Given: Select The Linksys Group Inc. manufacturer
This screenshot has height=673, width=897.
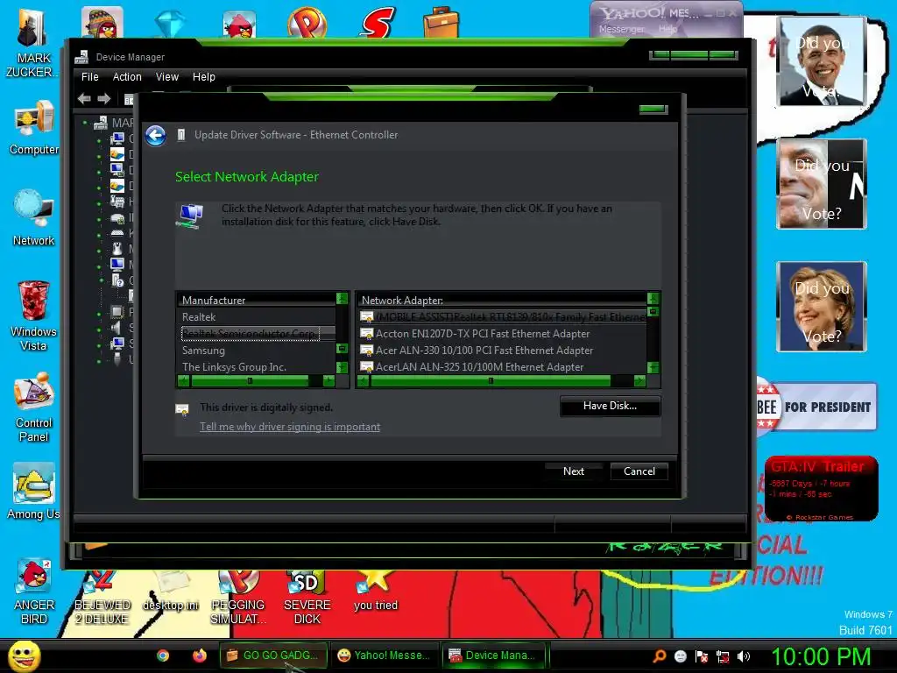Looking at the screenshot, I should point(257,367).
